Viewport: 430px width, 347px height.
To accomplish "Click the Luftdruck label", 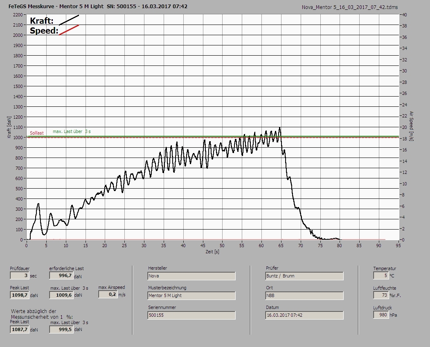I will click(383, 308).
